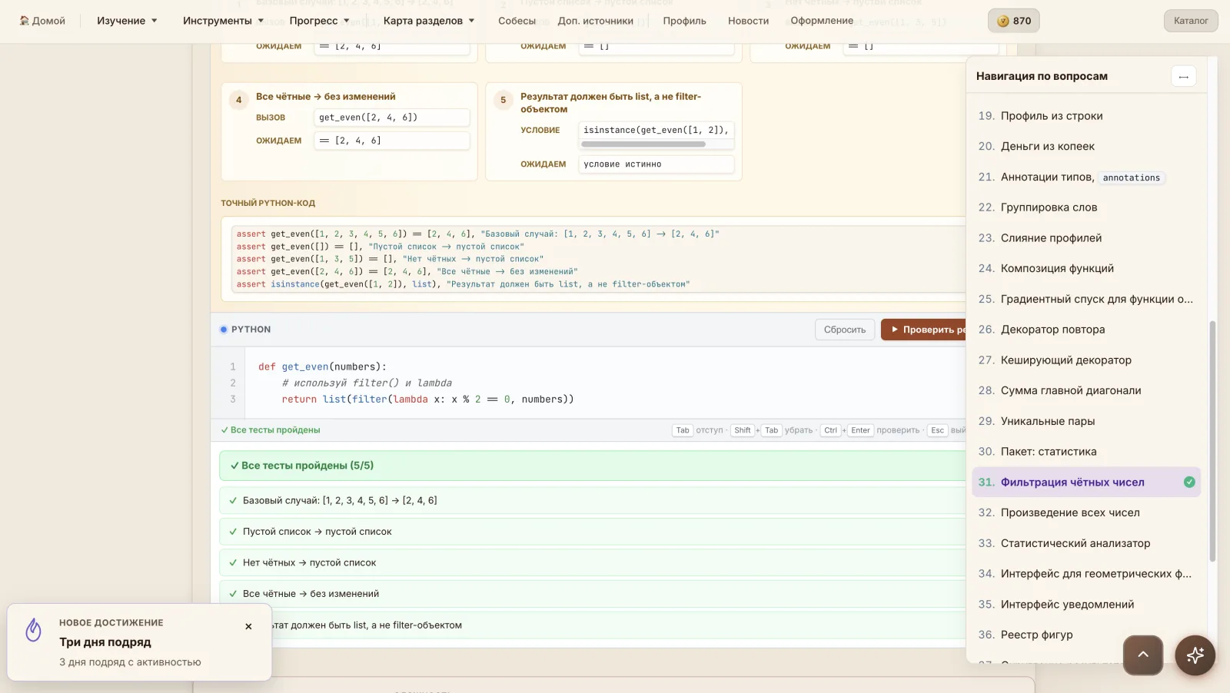Click the 870 coins balance badge

click(x=1013, y=21)
